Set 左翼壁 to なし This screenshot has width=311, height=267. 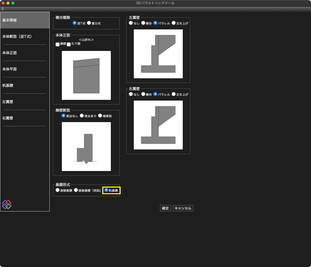[x=131, y=23]
